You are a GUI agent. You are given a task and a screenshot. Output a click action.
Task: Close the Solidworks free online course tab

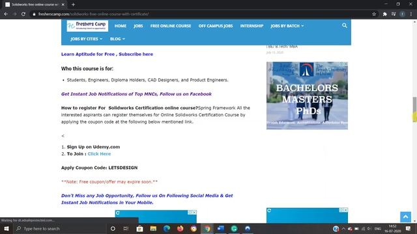pyautogui.click(x=63, y=5)
